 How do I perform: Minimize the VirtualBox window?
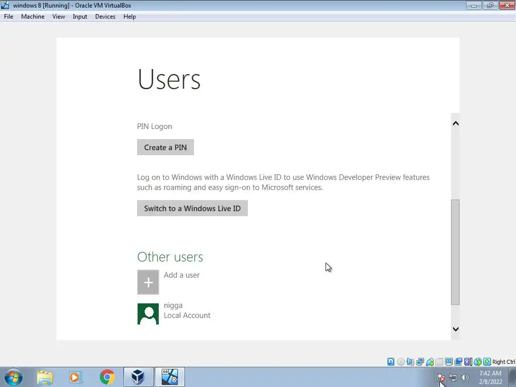tap(474, 5)
